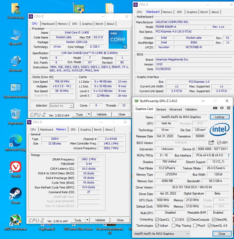Click the Driver Version field in GPU-Z
Image resolution: width=234 pixels, height=239 pixels.
tap(192, 187)
